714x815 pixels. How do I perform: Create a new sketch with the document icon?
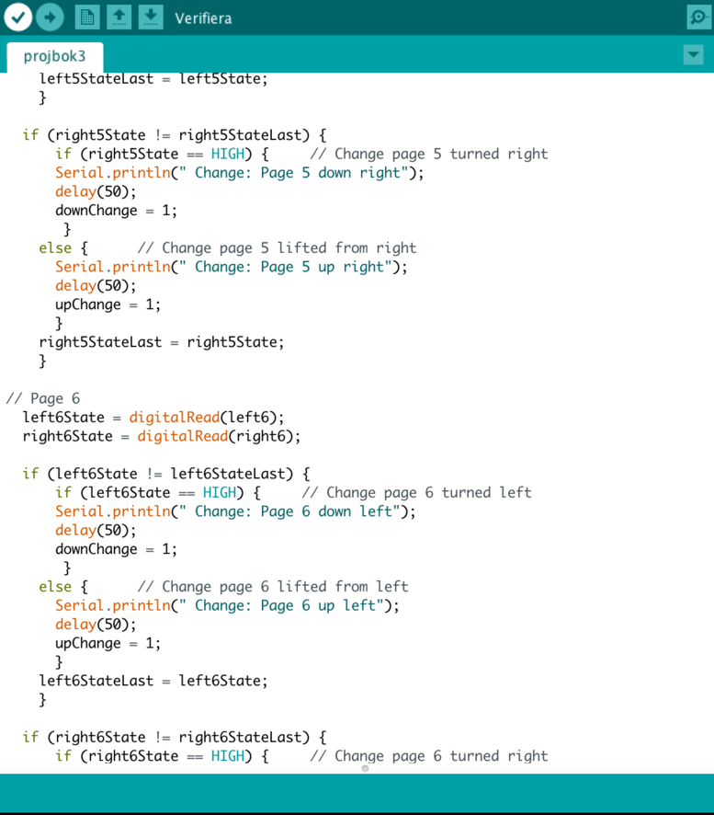click(87, 17)
